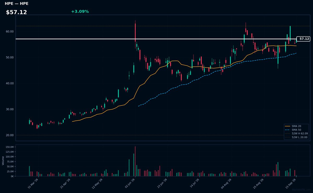This screenshot has height=193, width=313.
Task: Click the tall red candlestick at June spike
Action: coord(135,33)
